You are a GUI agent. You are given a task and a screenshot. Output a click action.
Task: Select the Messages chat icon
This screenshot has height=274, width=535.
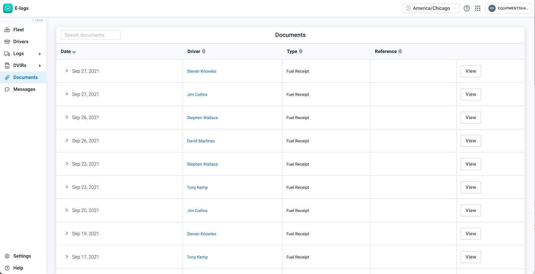click(x=7, y=89)
